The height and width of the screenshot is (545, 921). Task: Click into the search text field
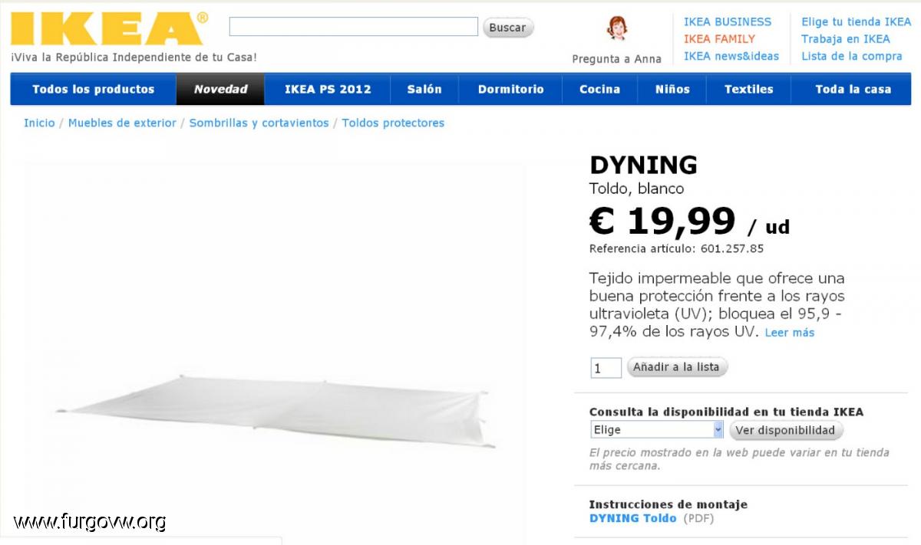point(353,27)
